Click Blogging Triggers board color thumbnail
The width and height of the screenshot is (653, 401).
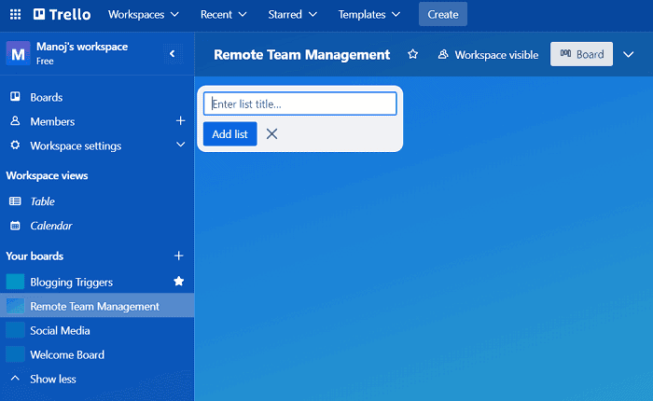(15, 282)
